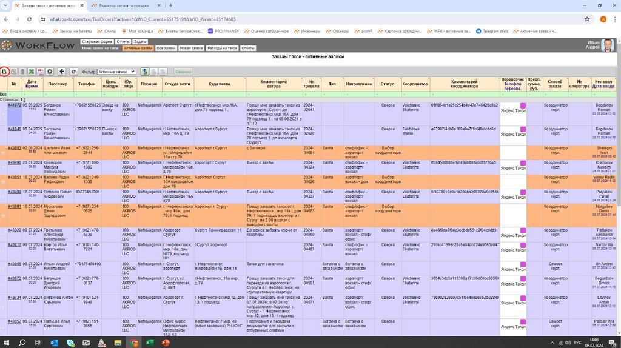Open Excel from the Windows taskbar
Image resolution: width=621 pixels, height=348 pixels.
pyautogui.click(x=149, y=343)
